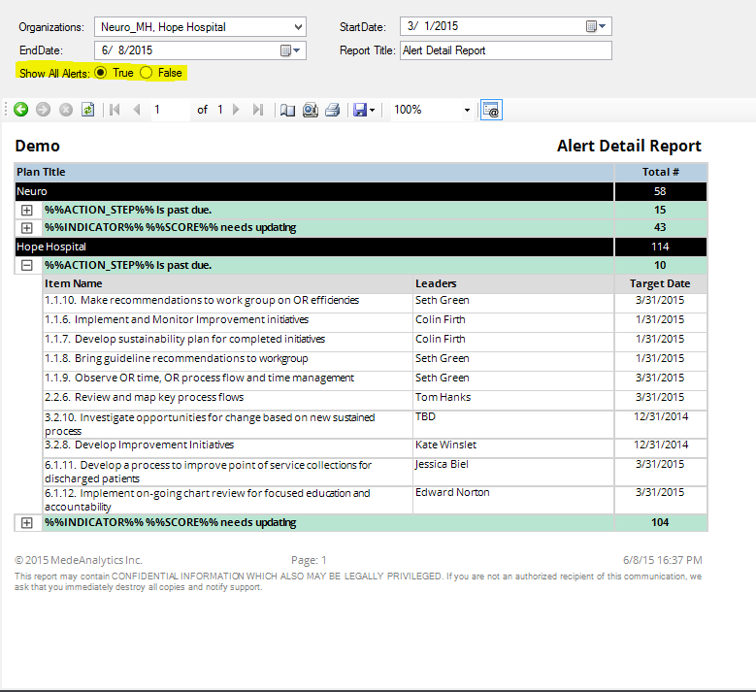
Task: Click the Alert Detail Report heading
Action: 629,146
